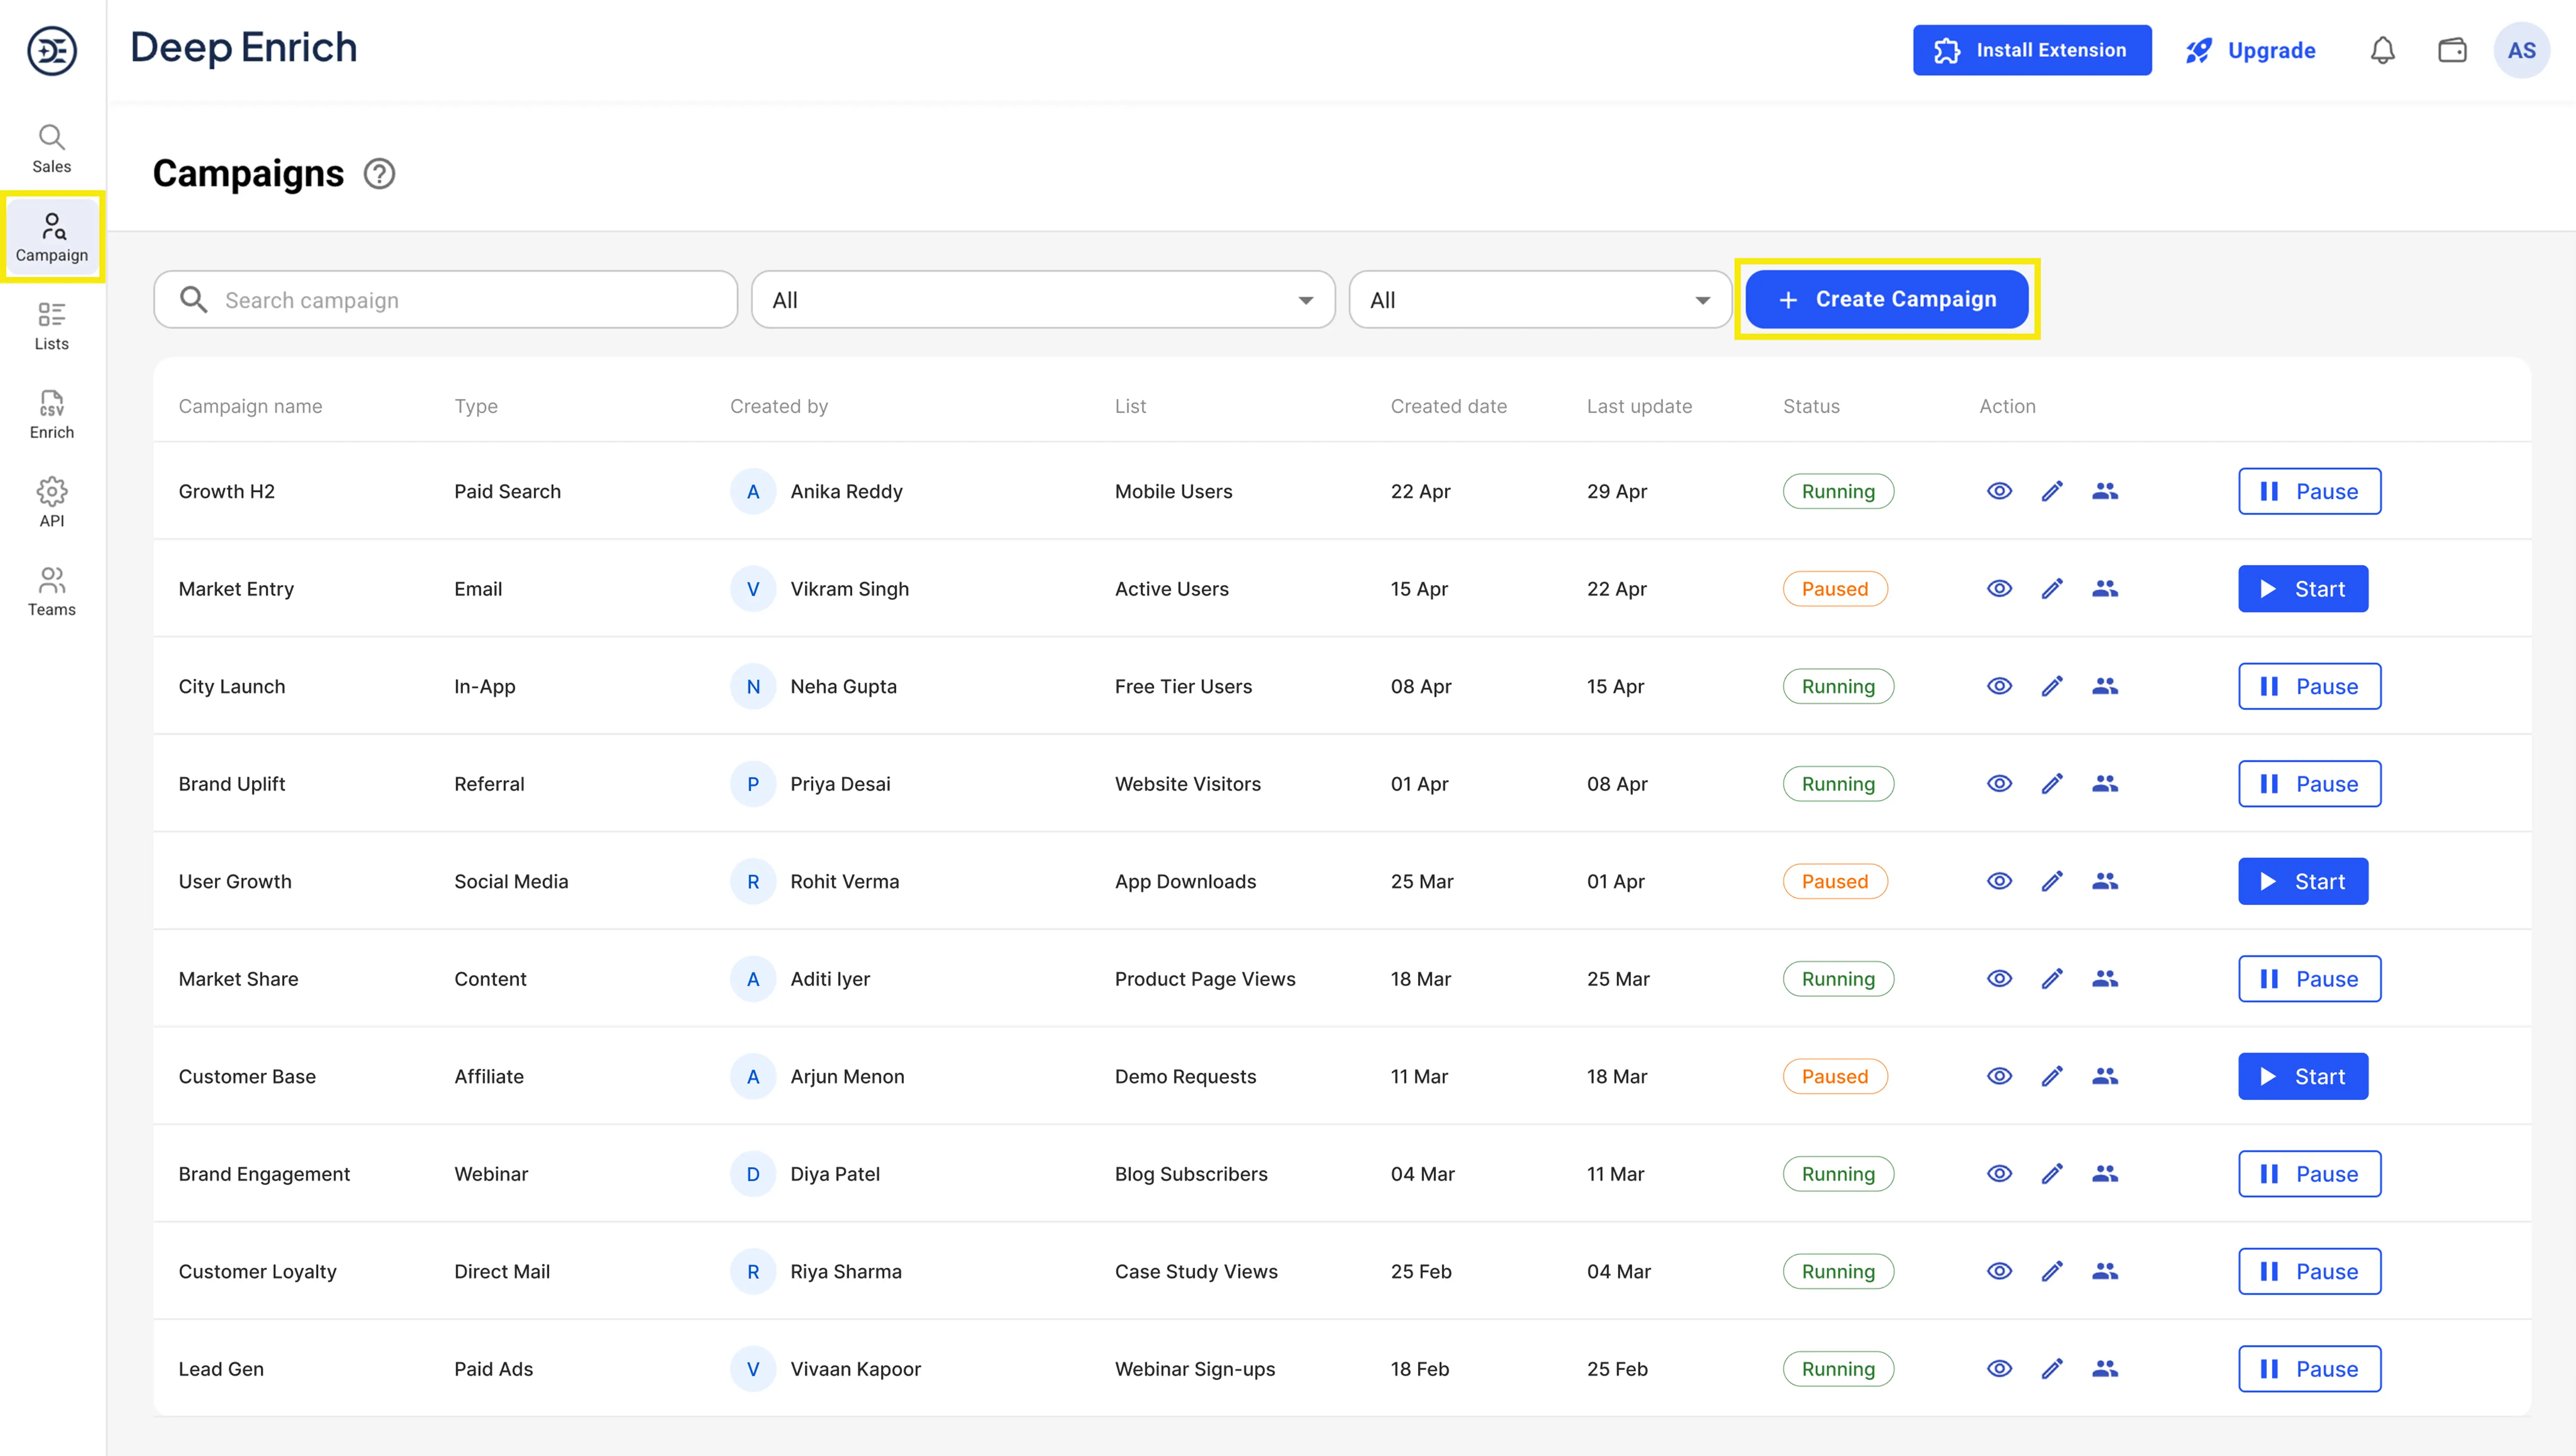
Task: Pause the Customer Loyalty campaign
Action: [x=2309, y=1271]
